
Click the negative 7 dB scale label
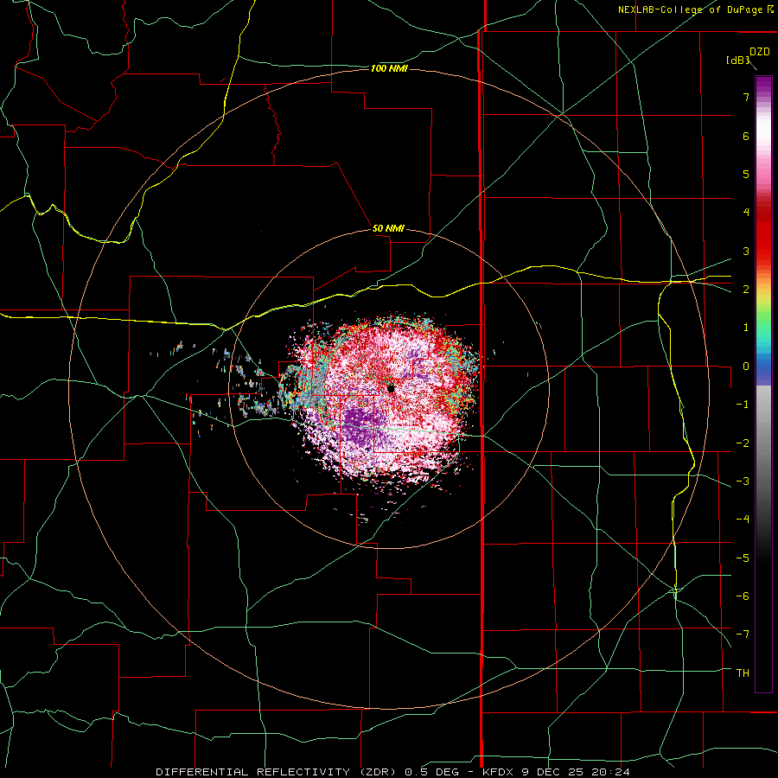coord(743,634)
